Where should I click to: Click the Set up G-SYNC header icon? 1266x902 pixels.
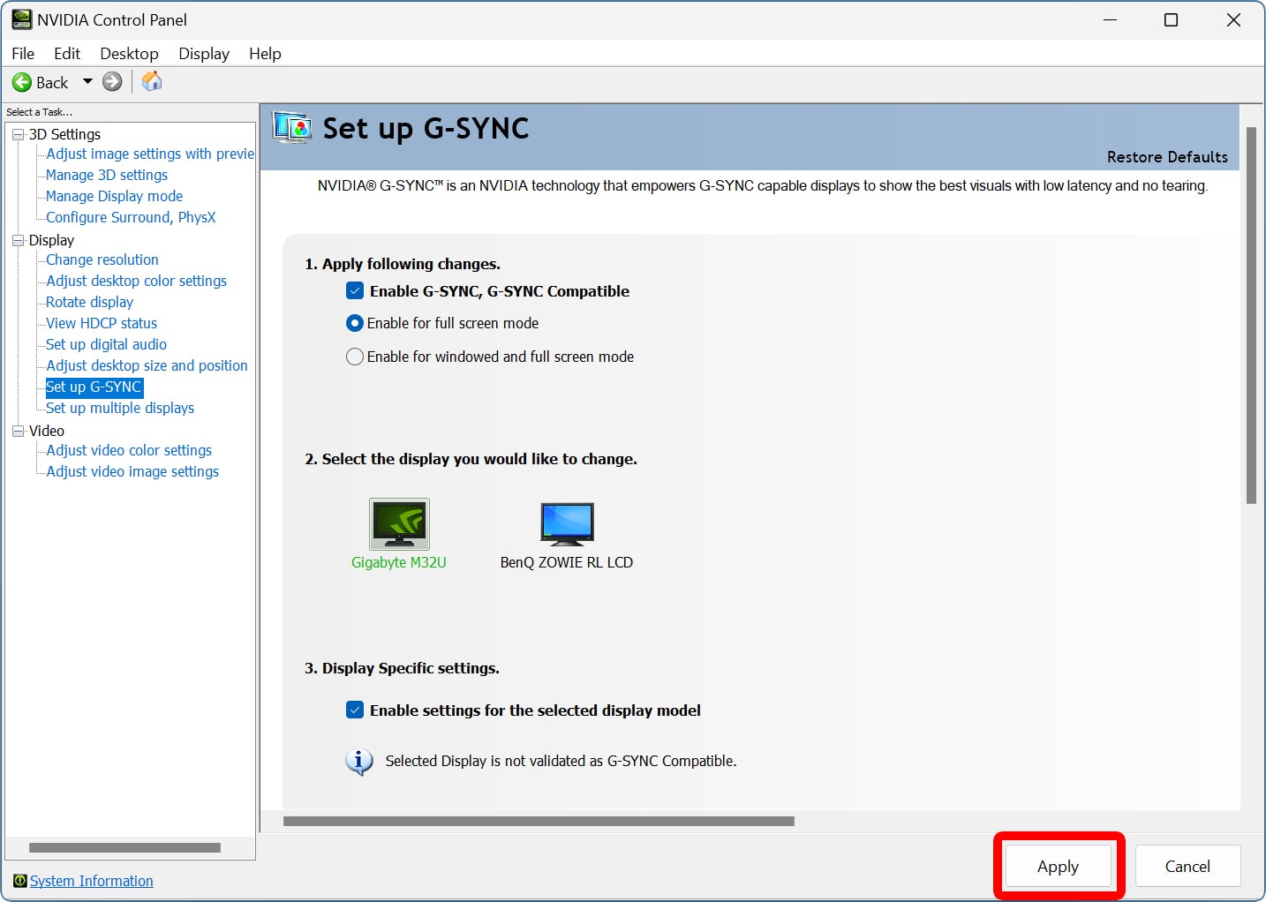pyautogui.click(x=291, y=128)
